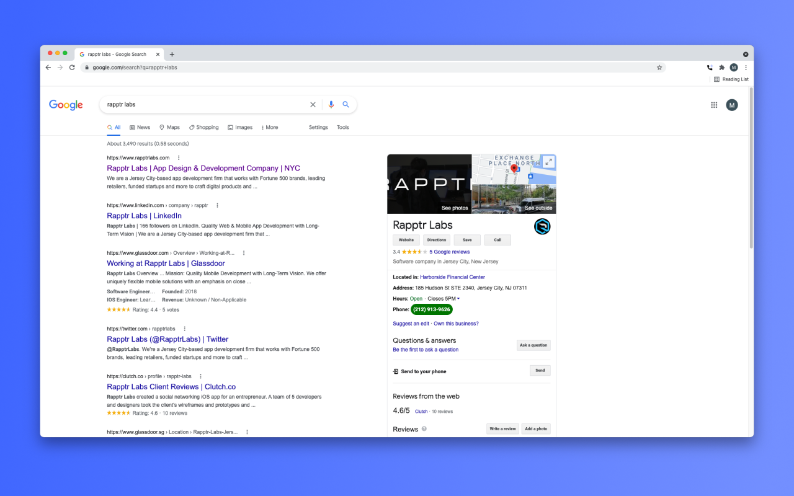Click the Call button

click(497, 240)
